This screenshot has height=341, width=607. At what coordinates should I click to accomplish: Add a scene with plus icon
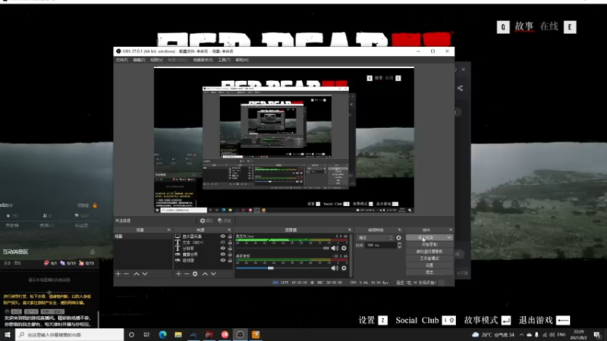click(118, 274)
